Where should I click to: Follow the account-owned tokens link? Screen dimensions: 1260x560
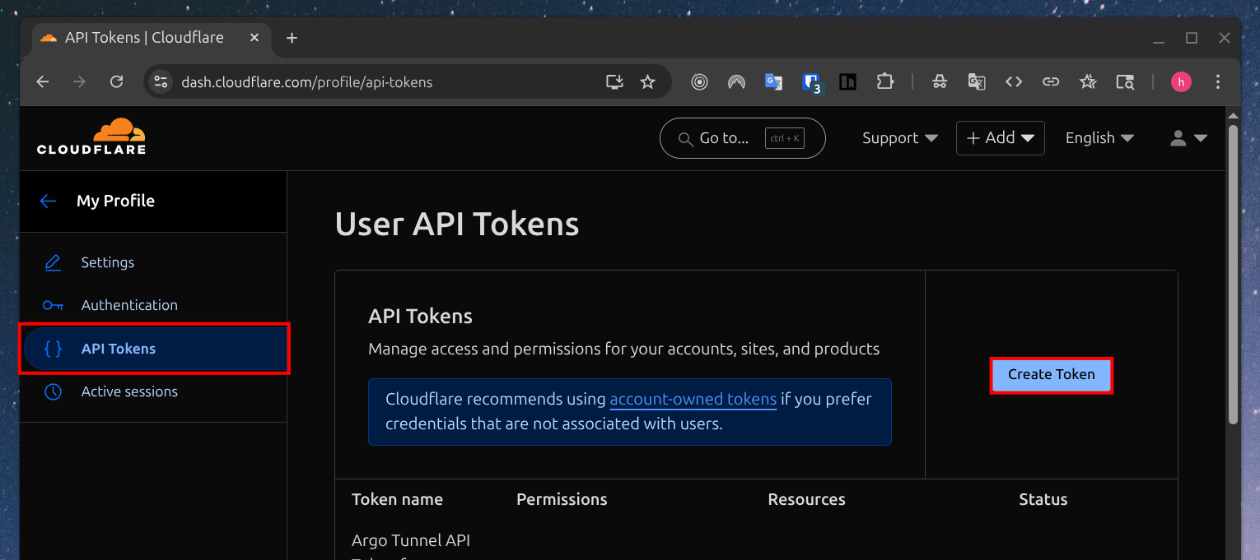tap(693, 400)
